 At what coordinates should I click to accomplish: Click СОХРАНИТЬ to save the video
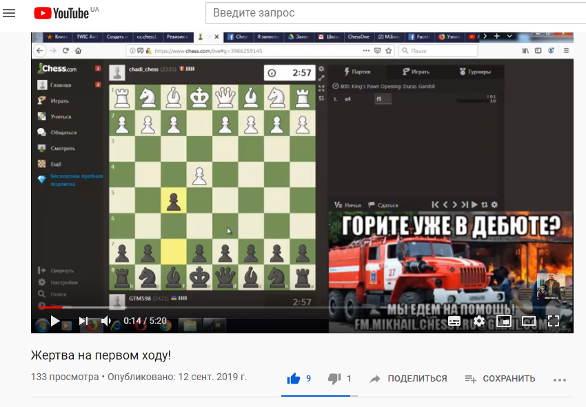pyautogui.click(x=500, y=378)
